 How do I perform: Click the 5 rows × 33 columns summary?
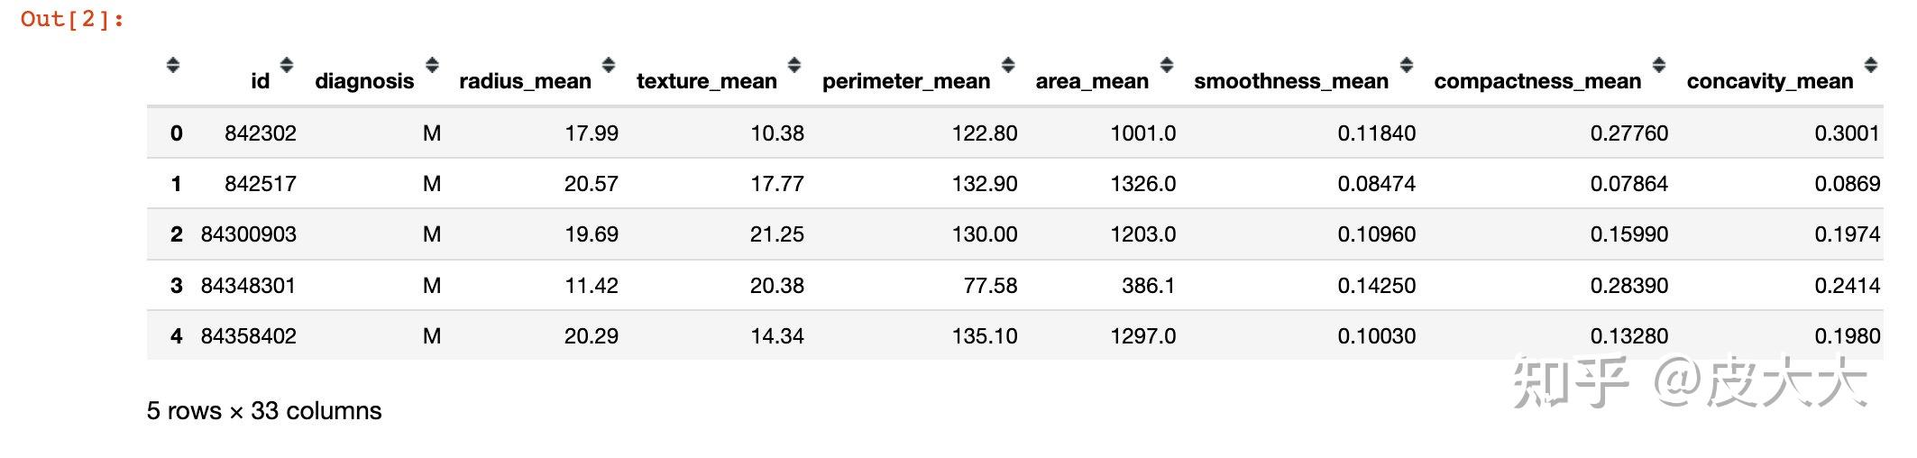264,411
